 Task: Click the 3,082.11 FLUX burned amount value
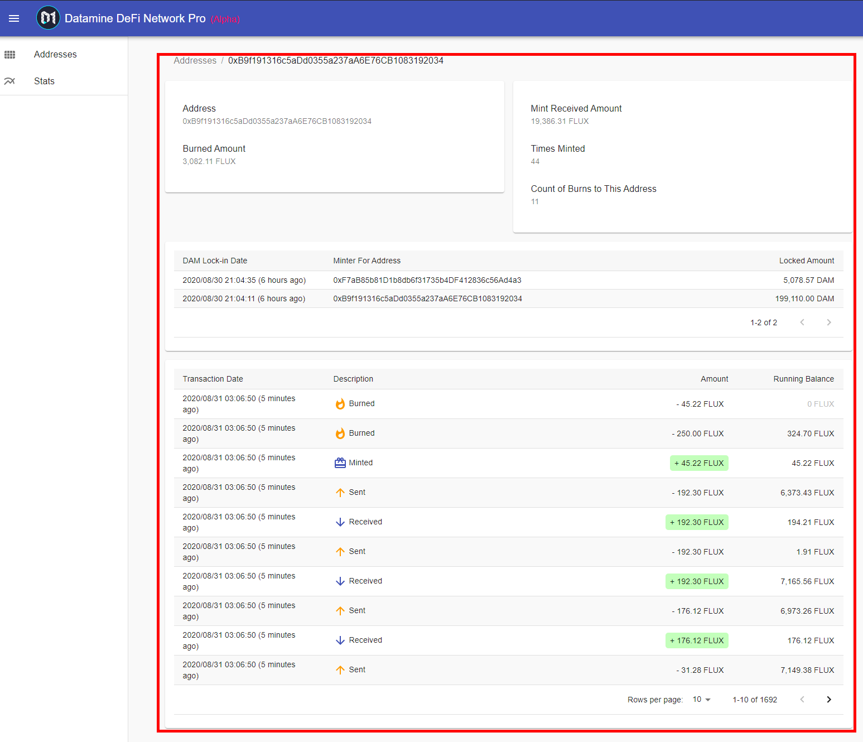coord(209,161)
